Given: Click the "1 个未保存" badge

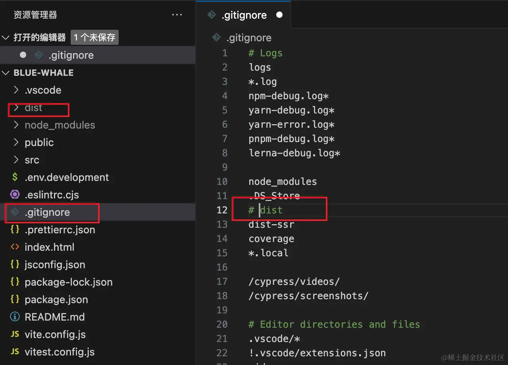Looking at the screenshot, I should point(94,38).
